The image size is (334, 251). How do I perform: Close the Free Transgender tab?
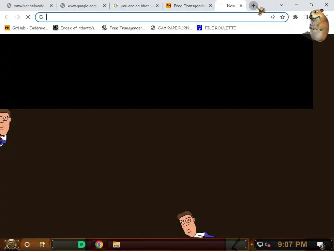click(x=210, y=6)
